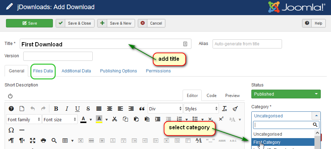This screenshot has height=149, width=331.
Task: Open Help button
Action: 314,23
